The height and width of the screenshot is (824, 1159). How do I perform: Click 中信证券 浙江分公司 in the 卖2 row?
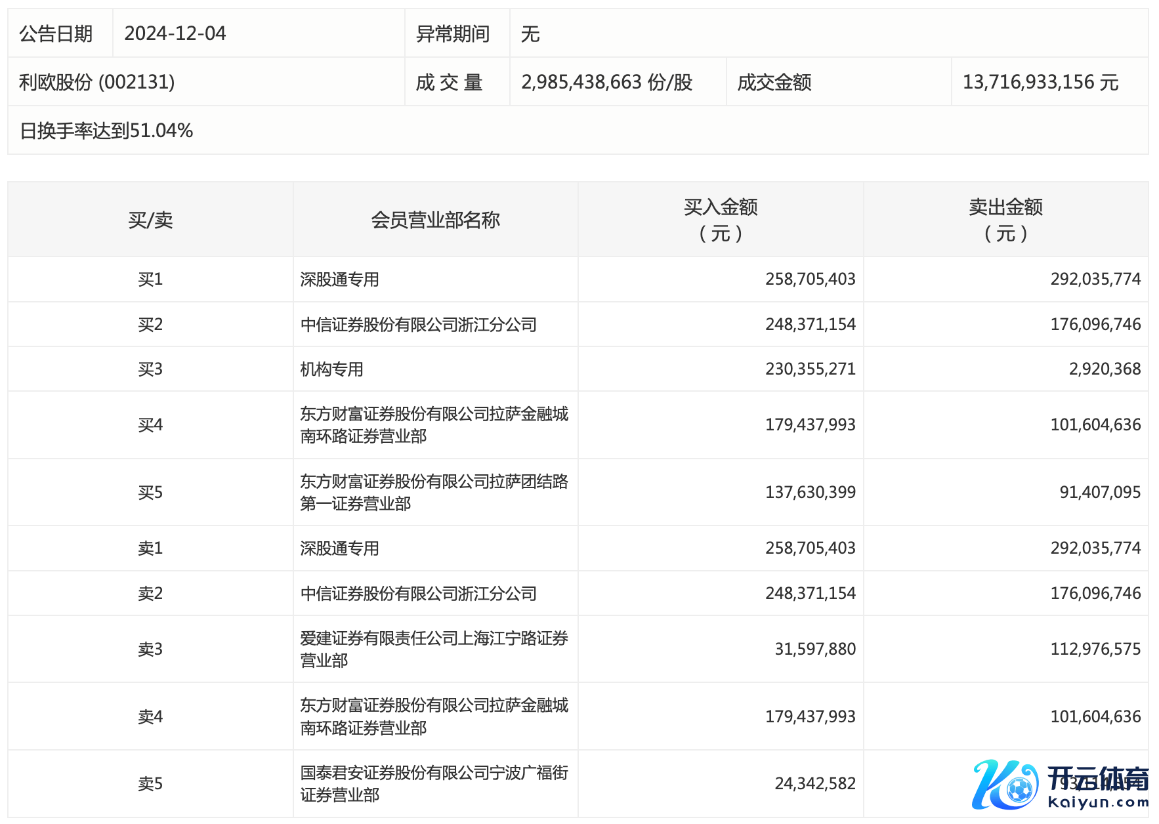click(418, 594)
